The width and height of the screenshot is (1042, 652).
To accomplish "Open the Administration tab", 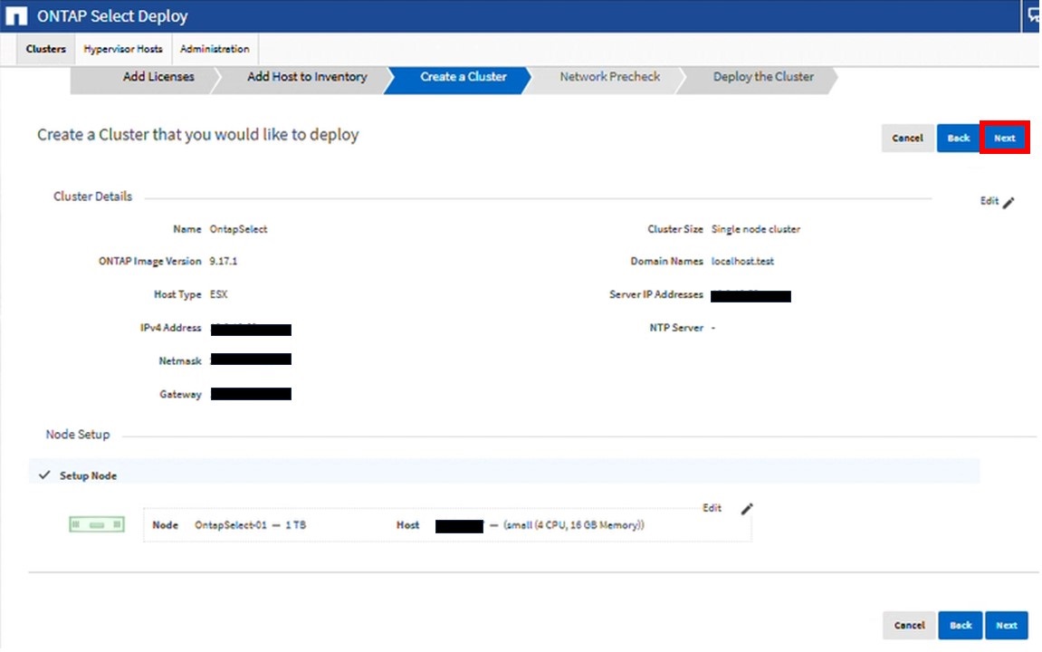I will pyautogui.click(x=215, y=49).
